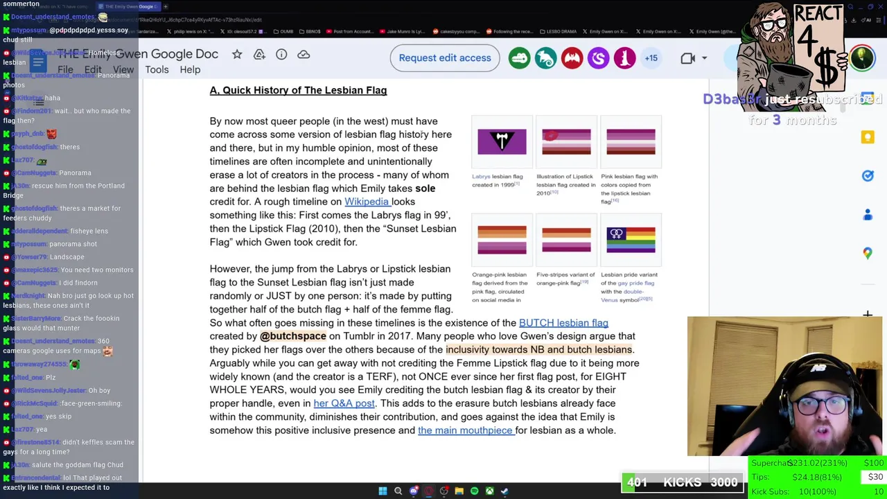Open Google Contacts in side panel
The height and width of the screenshot is (499, 887).
click(x=868, y=215)
